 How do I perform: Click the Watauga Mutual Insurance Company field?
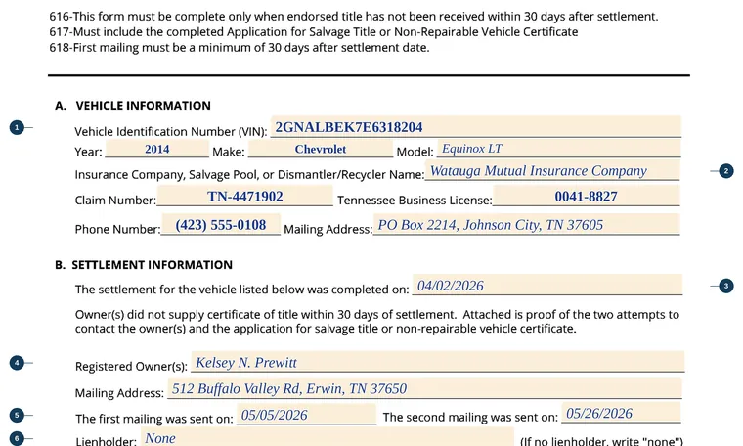pyautogui.click(x=552, y=170)
